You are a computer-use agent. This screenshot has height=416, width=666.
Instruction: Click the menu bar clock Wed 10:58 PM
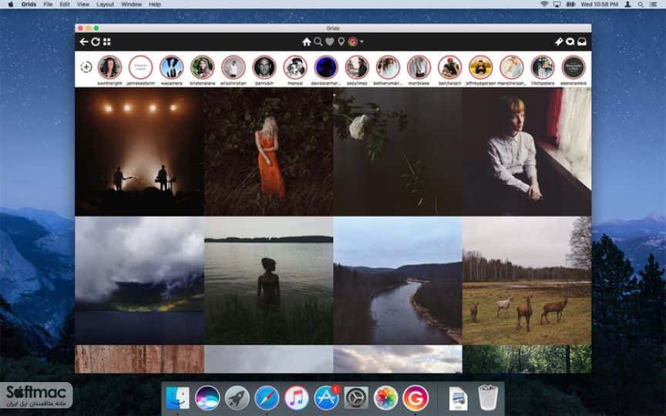pyautogui.click(x=599, y=5)
